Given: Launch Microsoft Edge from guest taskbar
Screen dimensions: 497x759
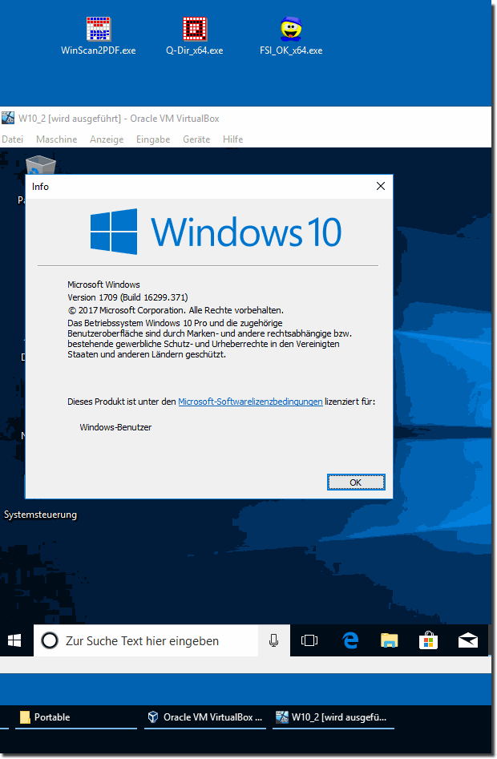Looking at the screenshot, I should pyautogui.click(x=350, y=640).
